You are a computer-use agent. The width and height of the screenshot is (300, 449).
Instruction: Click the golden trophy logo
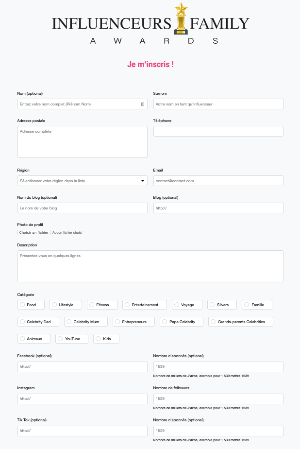(x=181, y=18)
